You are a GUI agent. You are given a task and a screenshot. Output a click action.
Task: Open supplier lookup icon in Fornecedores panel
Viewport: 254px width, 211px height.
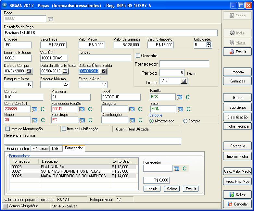[176, 168]
